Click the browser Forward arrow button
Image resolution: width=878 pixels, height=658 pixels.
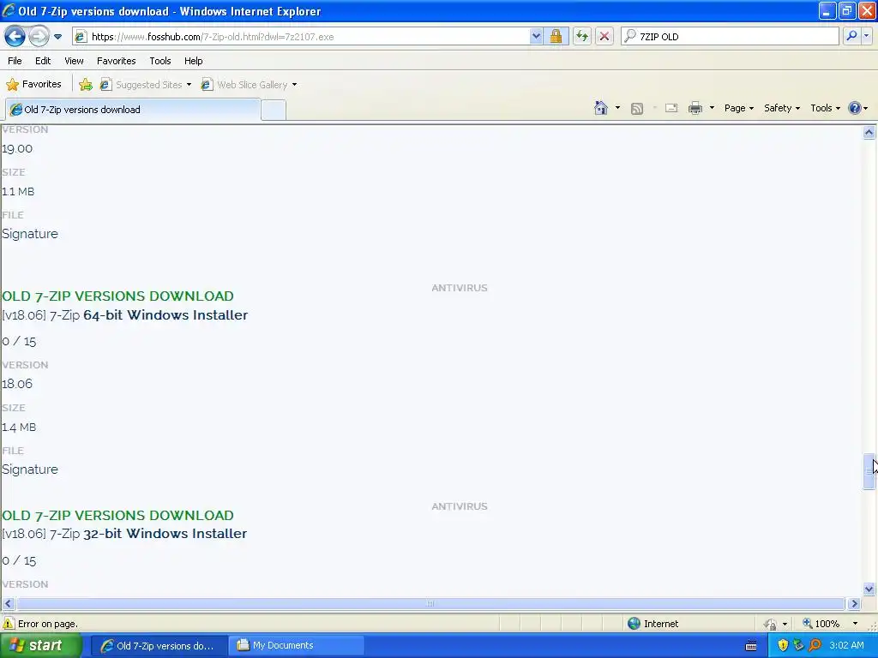click(39, 37)
